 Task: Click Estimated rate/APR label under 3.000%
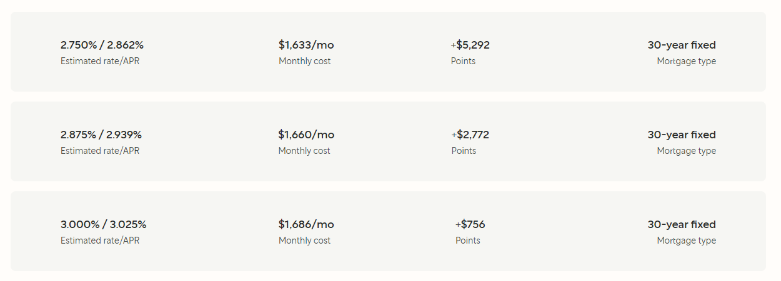[x=100, y=241]
